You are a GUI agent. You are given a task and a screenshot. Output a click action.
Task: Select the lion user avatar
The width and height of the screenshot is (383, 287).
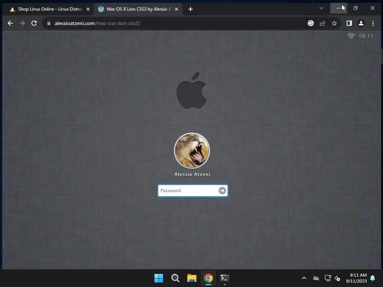tap(192, 151)
